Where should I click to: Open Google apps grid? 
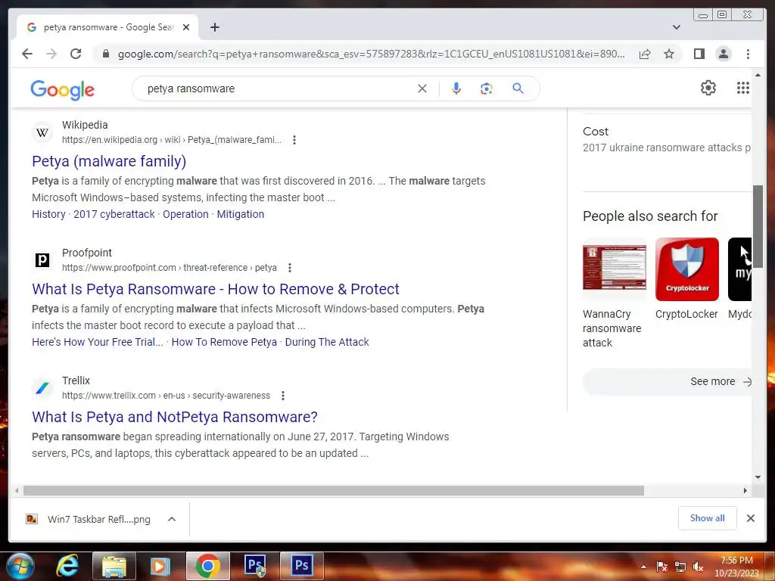(743, 88)
